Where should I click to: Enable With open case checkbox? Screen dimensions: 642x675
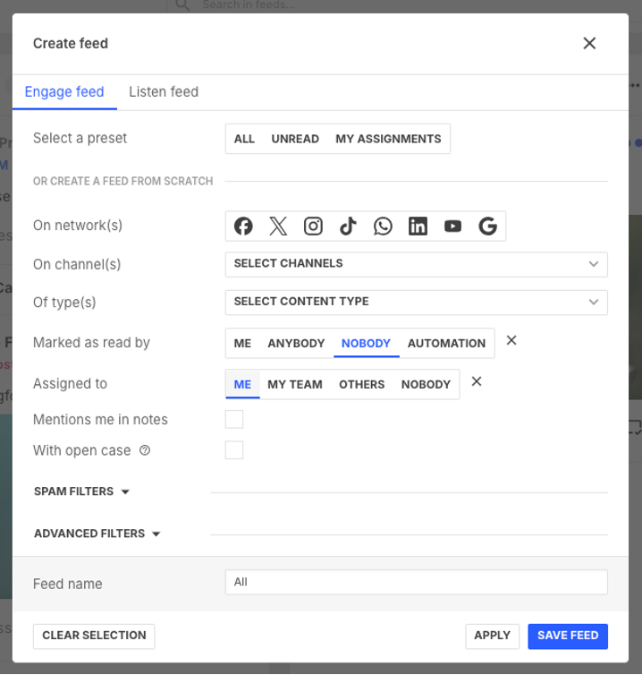234,450
